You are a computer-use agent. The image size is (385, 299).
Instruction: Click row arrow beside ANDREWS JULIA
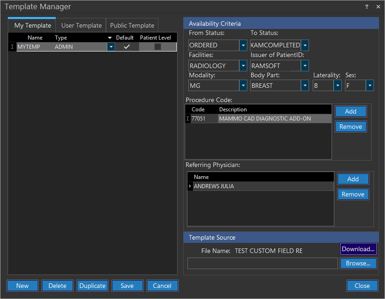pos(190,186)
